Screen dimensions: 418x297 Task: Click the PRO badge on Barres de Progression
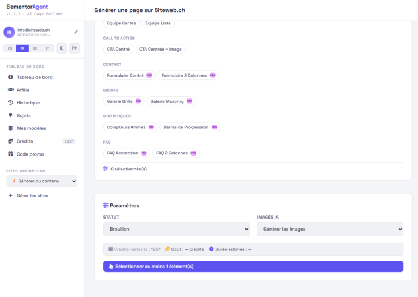coord(214,127)
